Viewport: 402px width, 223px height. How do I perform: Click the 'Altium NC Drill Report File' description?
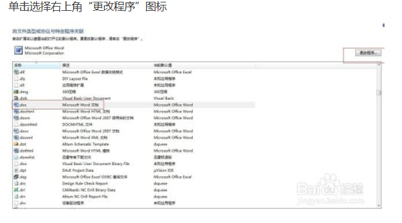85,197
